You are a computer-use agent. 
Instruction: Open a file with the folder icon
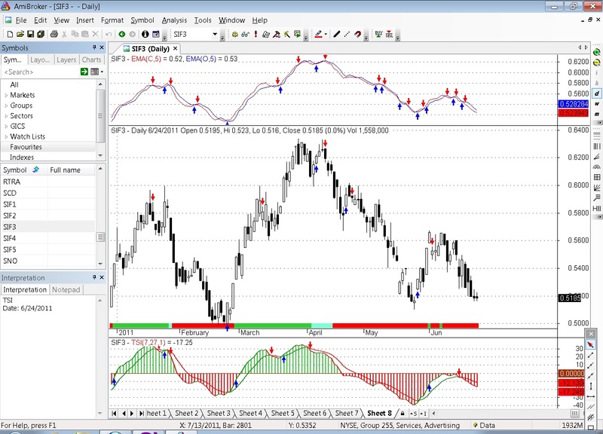click(20, 34)
